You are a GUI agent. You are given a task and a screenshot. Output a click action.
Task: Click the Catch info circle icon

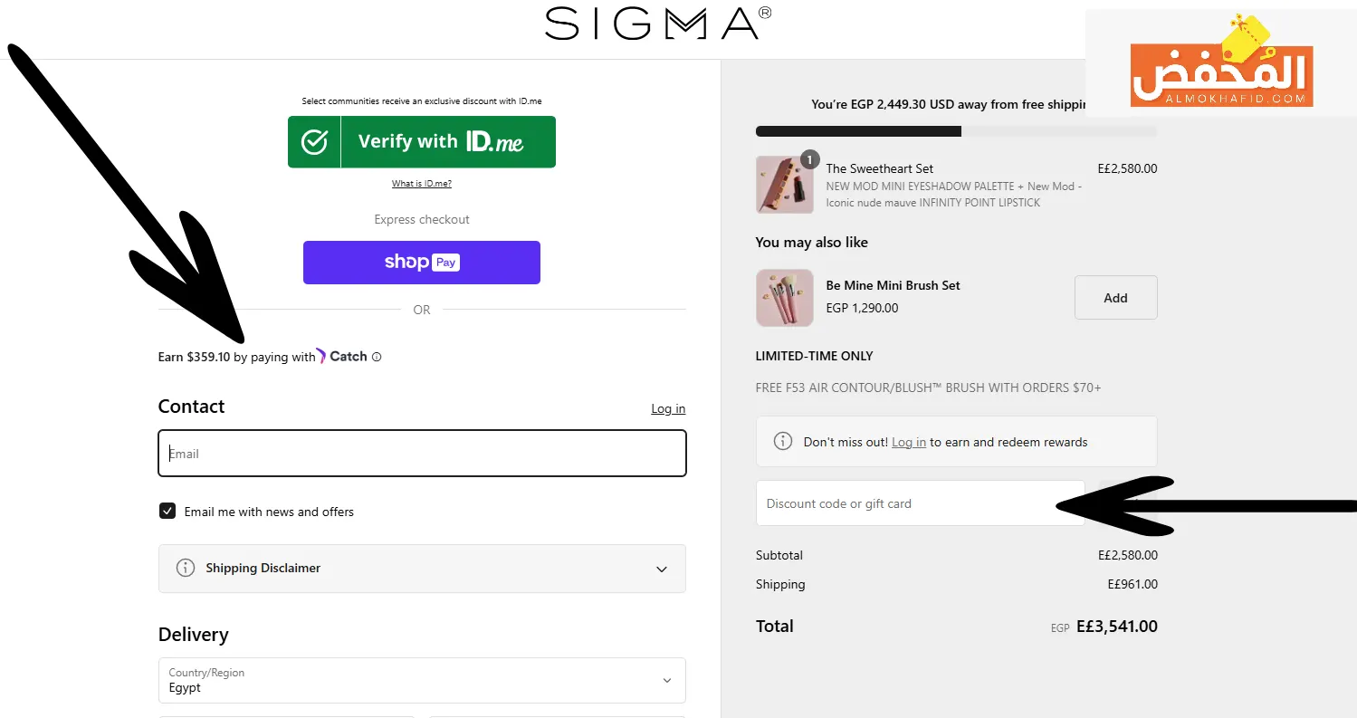pyautogui.click(x=377, y=357)
